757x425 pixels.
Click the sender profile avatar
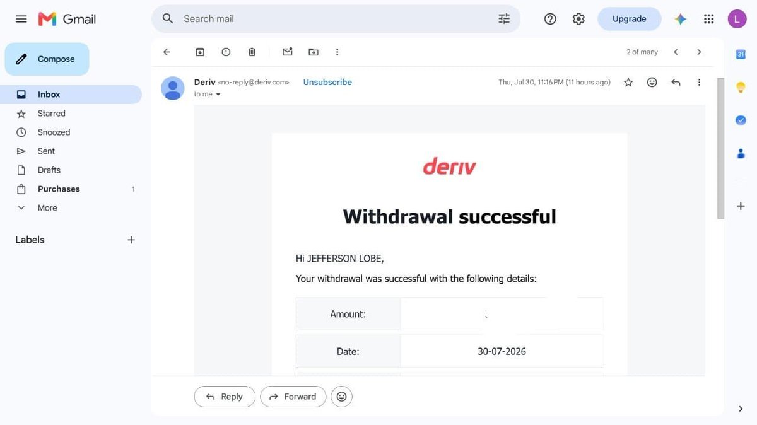pyautogui.click(x=173, y=88)
